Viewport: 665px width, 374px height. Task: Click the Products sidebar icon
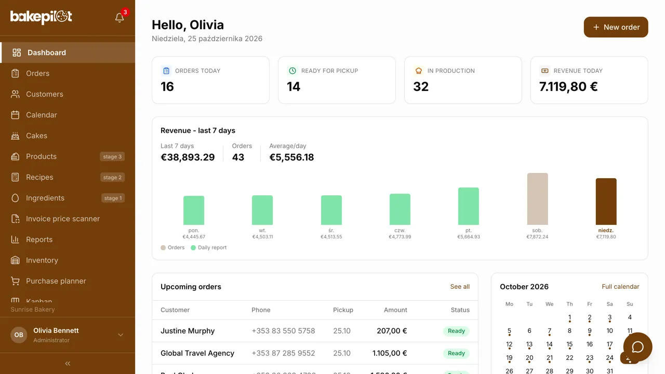(16, 156)
